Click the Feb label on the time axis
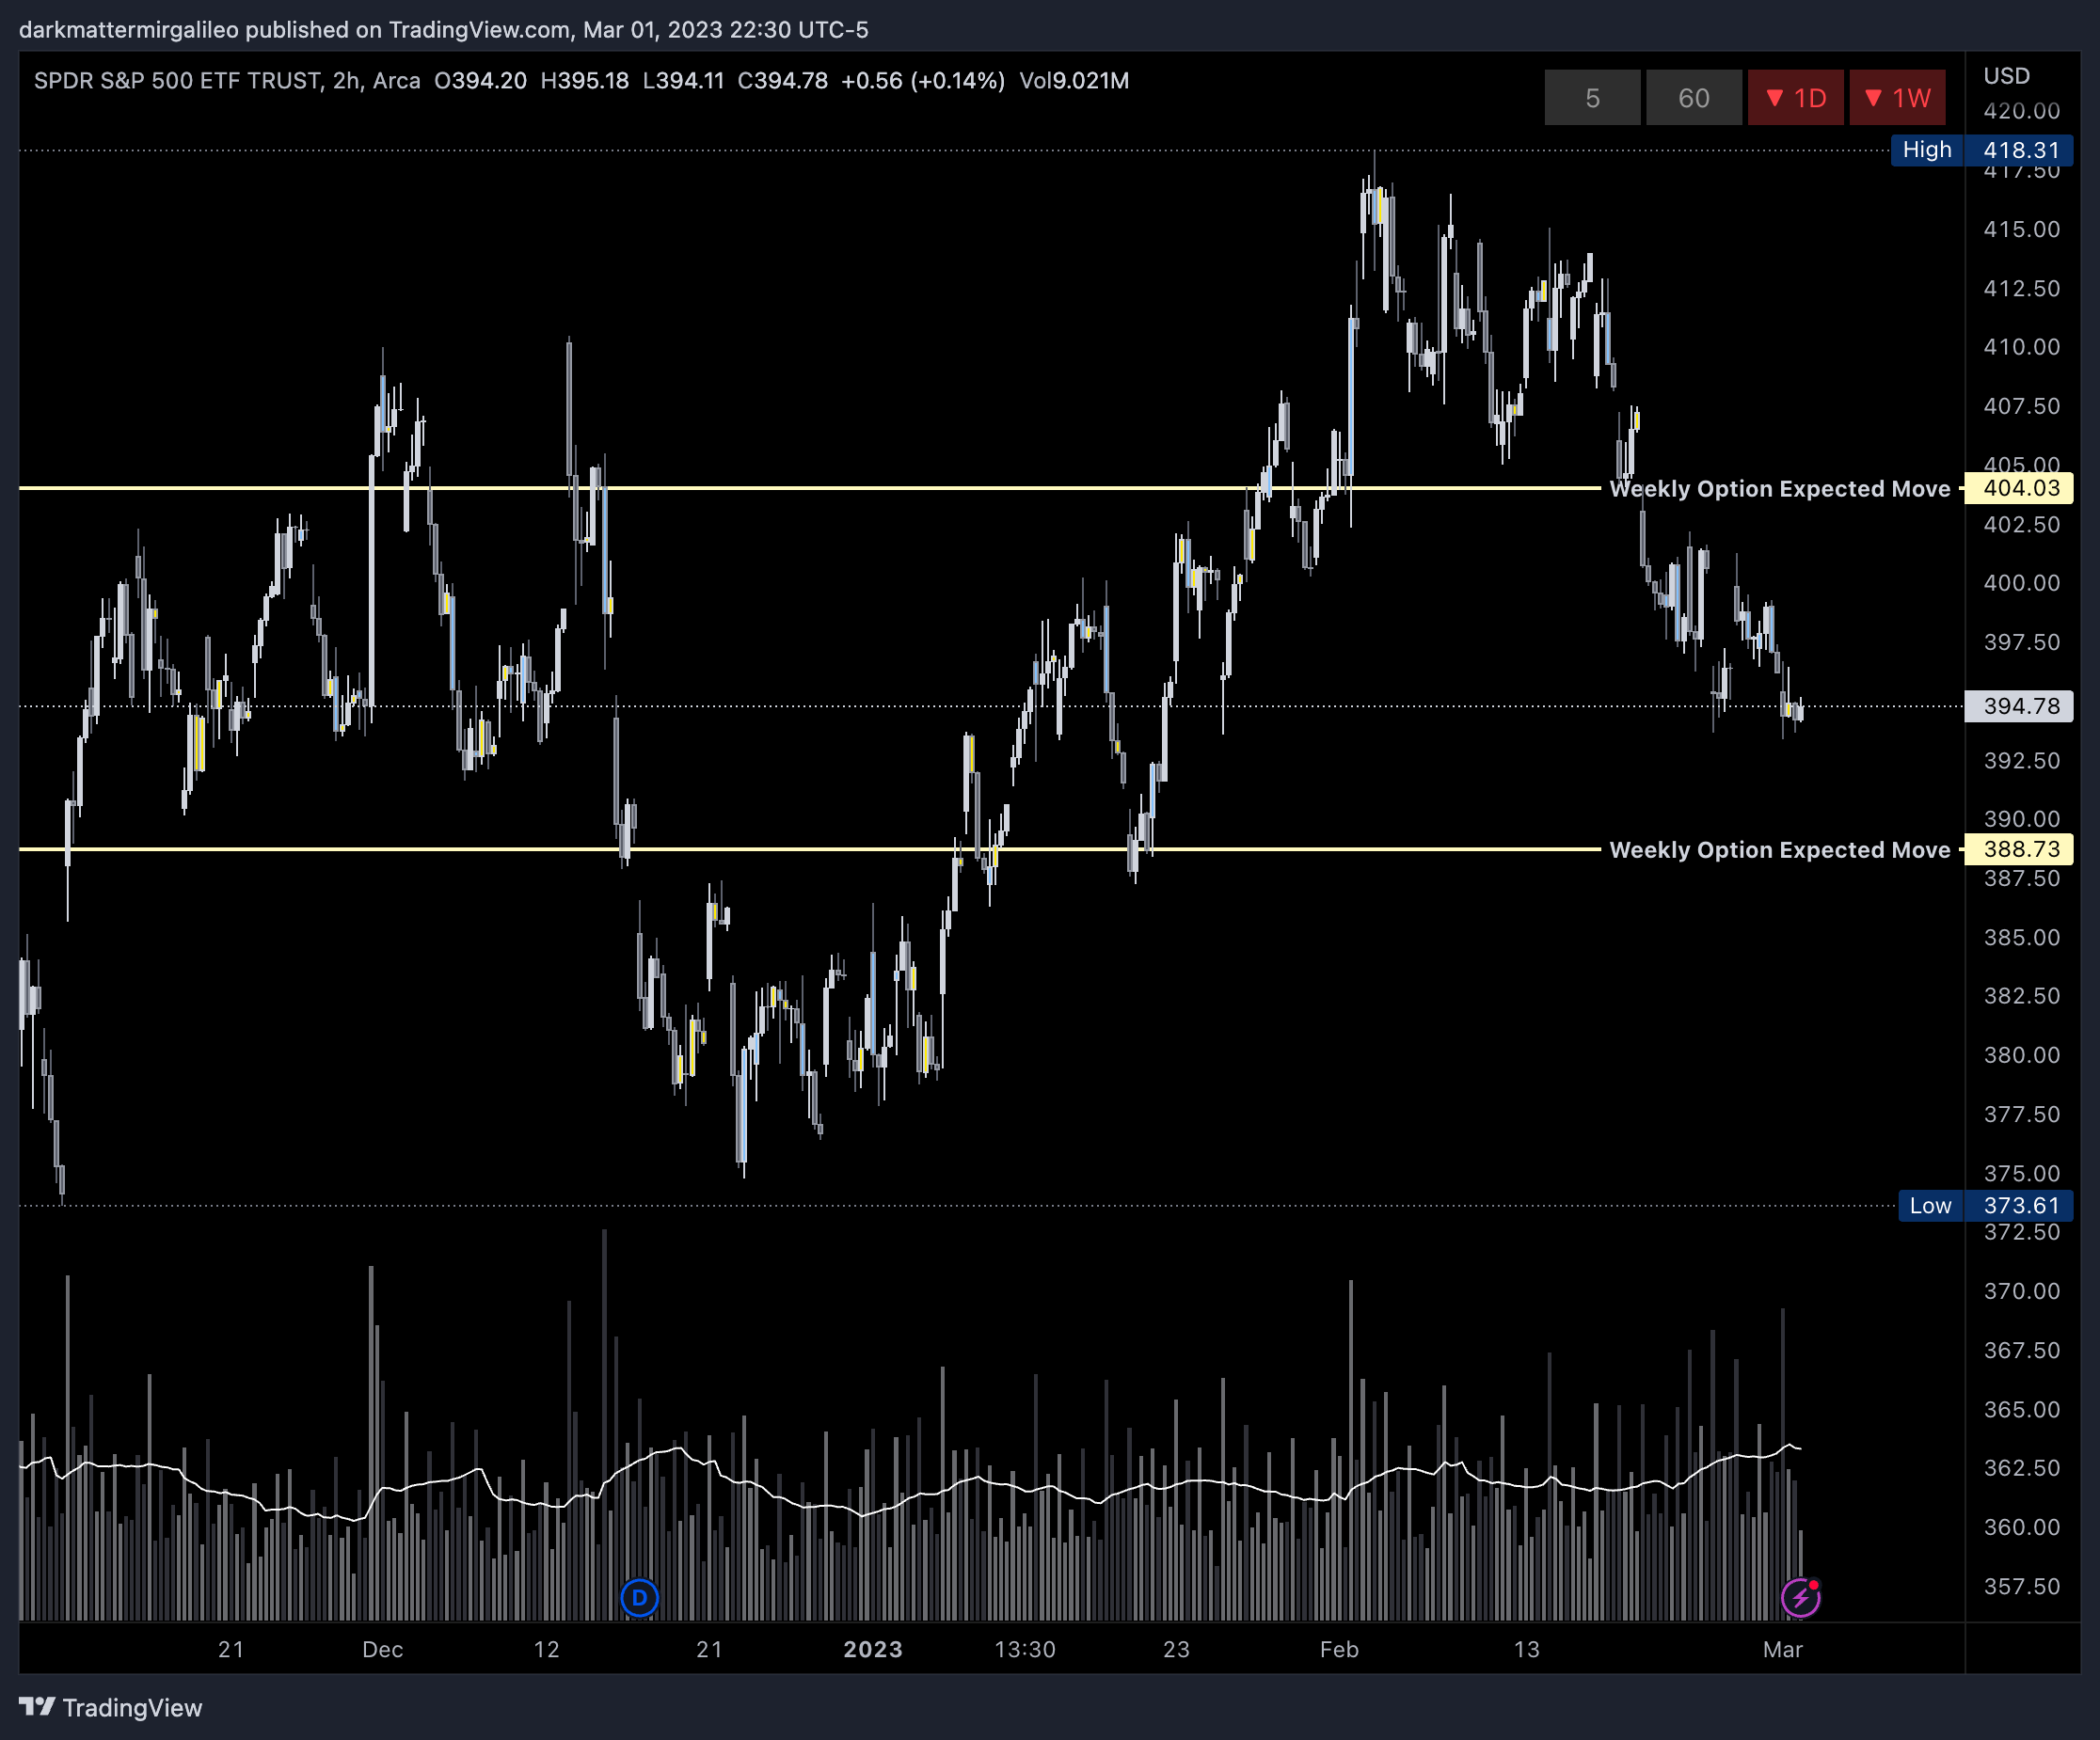This screenshot has height=1740, width=2100. tap(1338, 1649)
